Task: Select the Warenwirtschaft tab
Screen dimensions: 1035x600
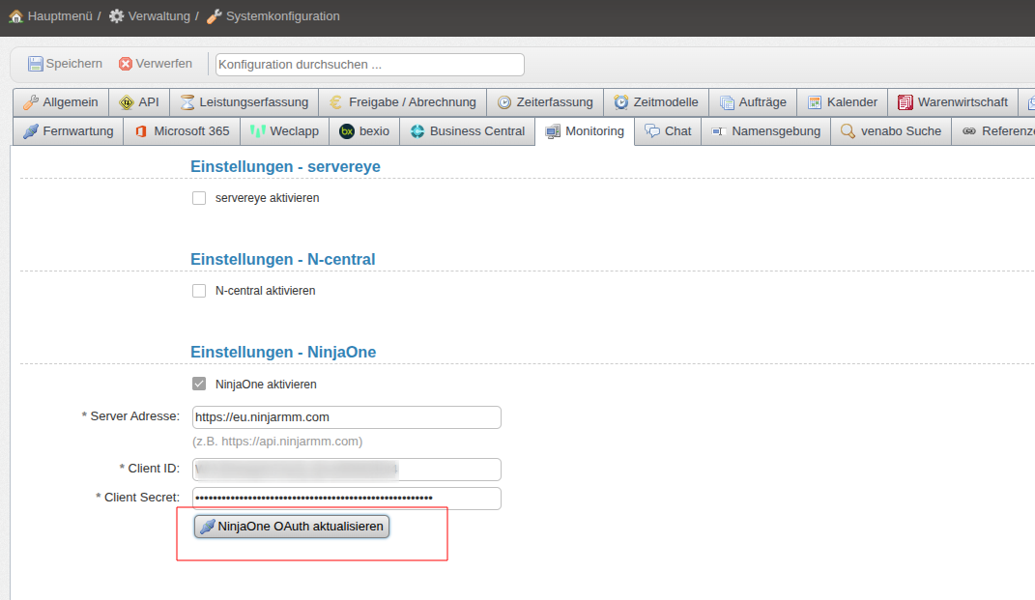Action: tap(953, 102)
